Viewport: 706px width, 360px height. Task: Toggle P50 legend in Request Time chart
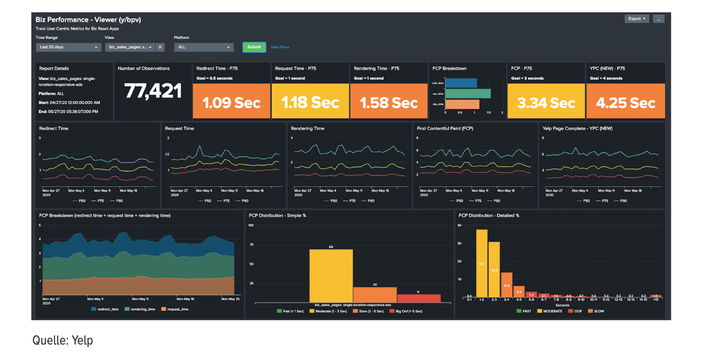(205, 201)
